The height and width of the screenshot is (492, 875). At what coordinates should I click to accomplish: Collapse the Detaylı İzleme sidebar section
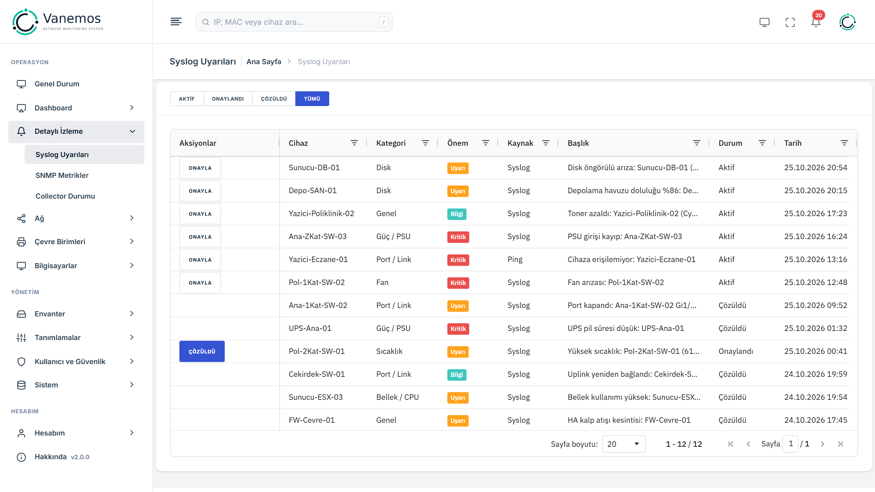coord(76,132)
